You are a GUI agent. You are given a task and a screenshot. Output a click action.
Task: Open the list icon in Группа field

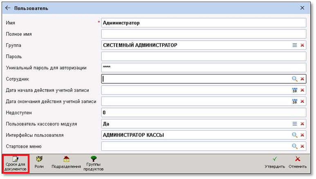(294, 45)
